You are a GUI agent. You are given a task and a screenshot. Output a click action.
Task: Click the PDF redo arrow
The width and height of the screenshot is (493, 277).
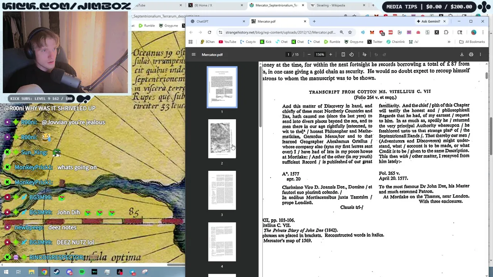384,55
